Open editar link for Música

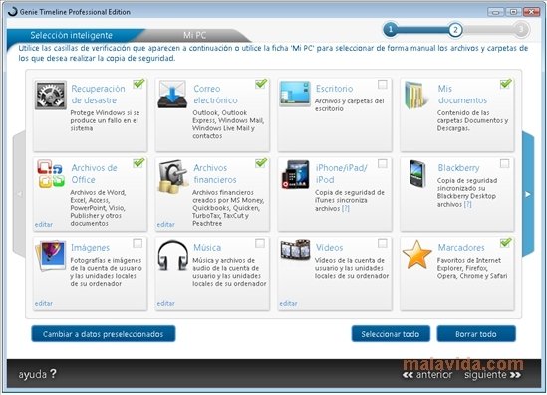pos(165,303)
